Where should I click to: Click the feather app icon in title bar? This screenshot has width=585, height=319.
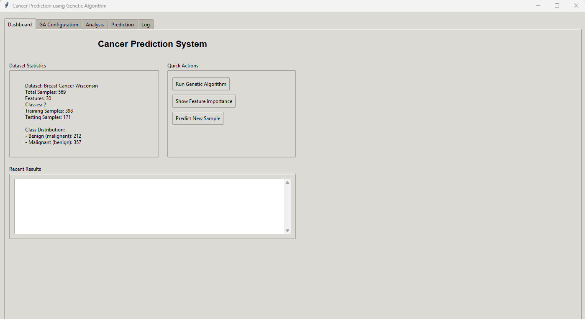coord(6,6)
